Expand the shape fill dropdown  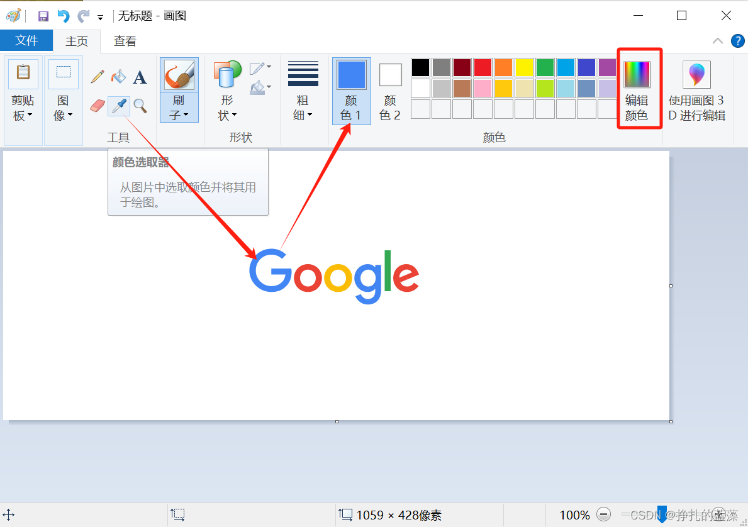click(269, 87)
